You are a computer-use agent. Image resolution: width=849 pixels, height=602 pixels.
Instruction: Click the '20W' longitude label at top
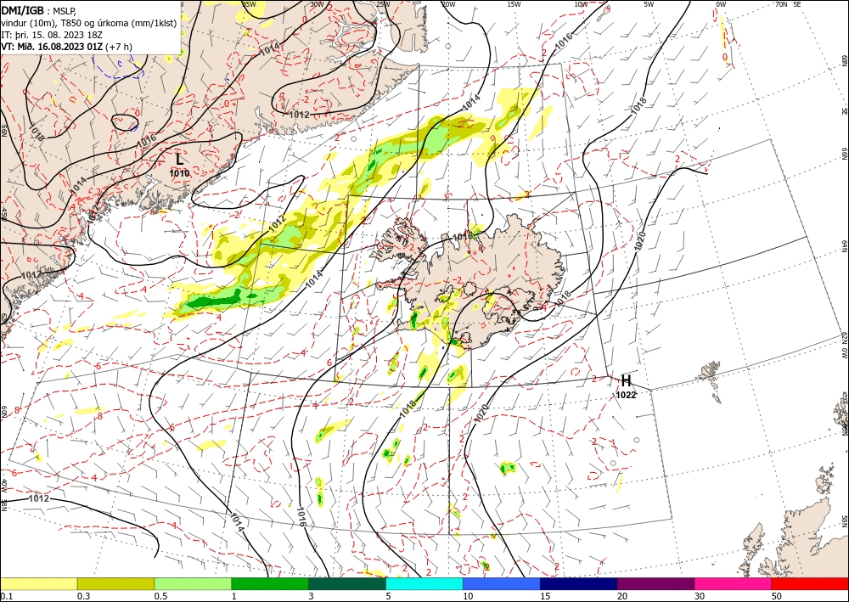[x=447, y=4]
